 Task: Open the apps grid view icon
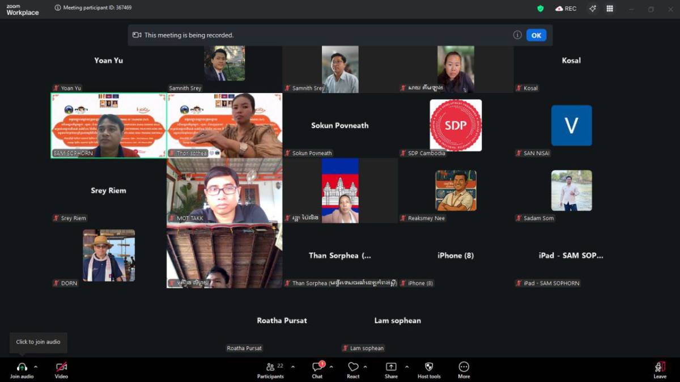click(610, 9)
